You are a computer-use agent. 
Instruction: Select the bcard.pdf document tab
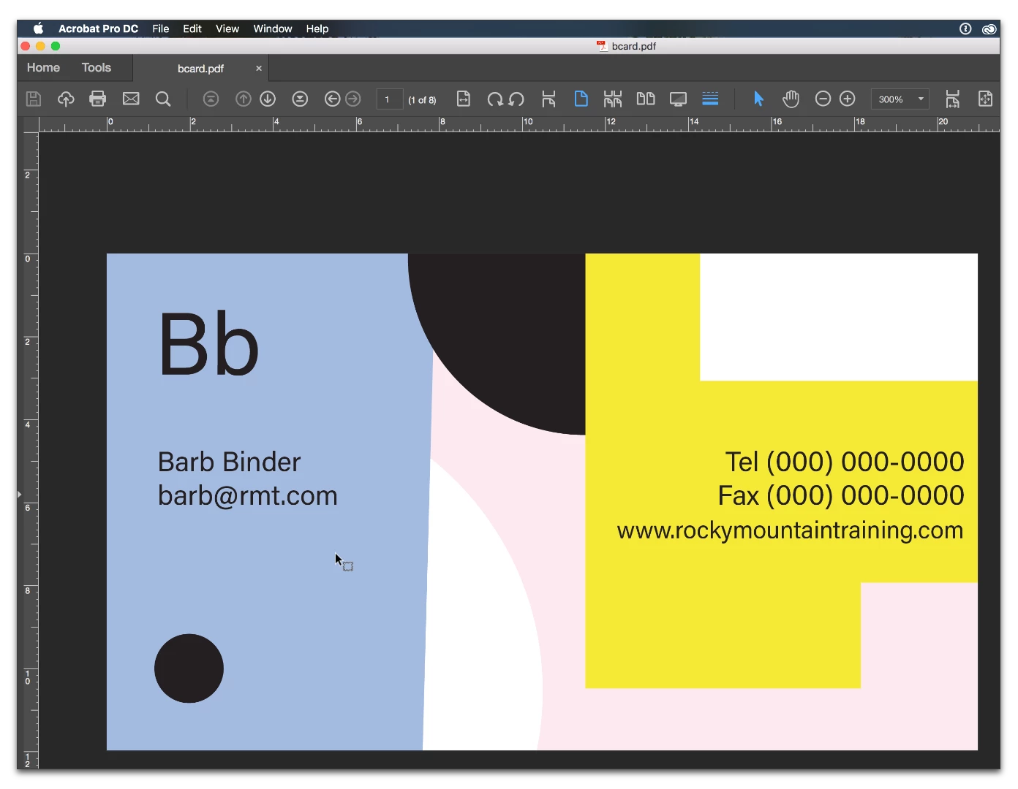pos(200,69)
